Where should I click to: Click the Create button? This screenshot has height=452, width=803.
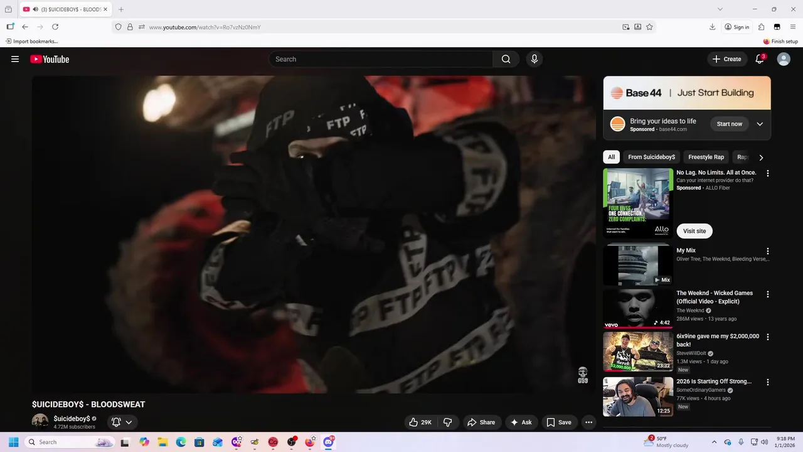pos(726,59)
